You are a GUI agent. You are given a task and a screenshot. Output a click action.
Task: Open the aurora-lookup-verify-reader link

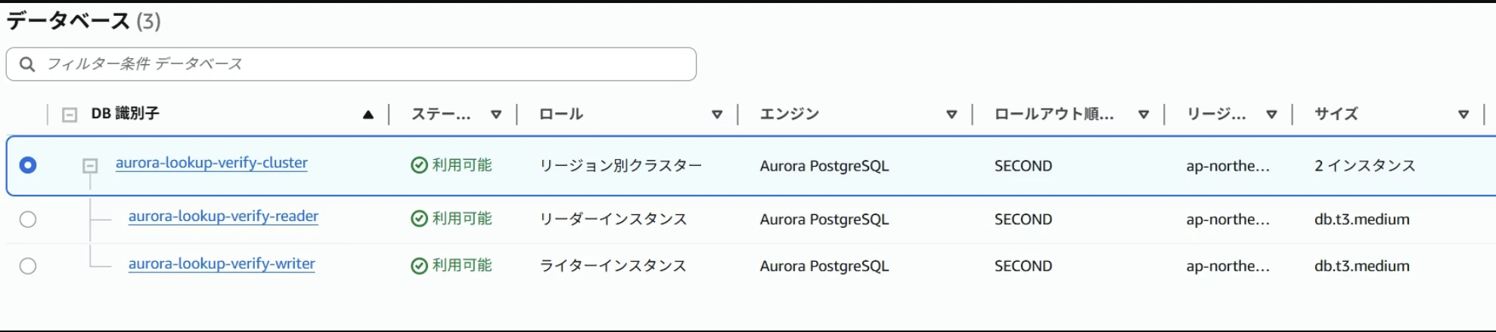(223, 217)
